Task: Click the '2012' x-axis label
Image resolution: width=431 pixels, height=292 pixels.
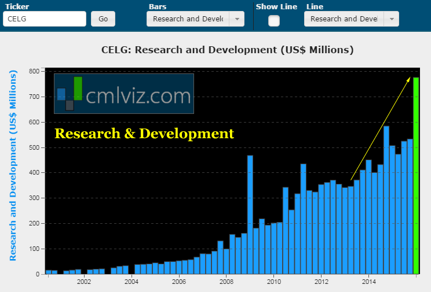Action: tap(322, 282)
